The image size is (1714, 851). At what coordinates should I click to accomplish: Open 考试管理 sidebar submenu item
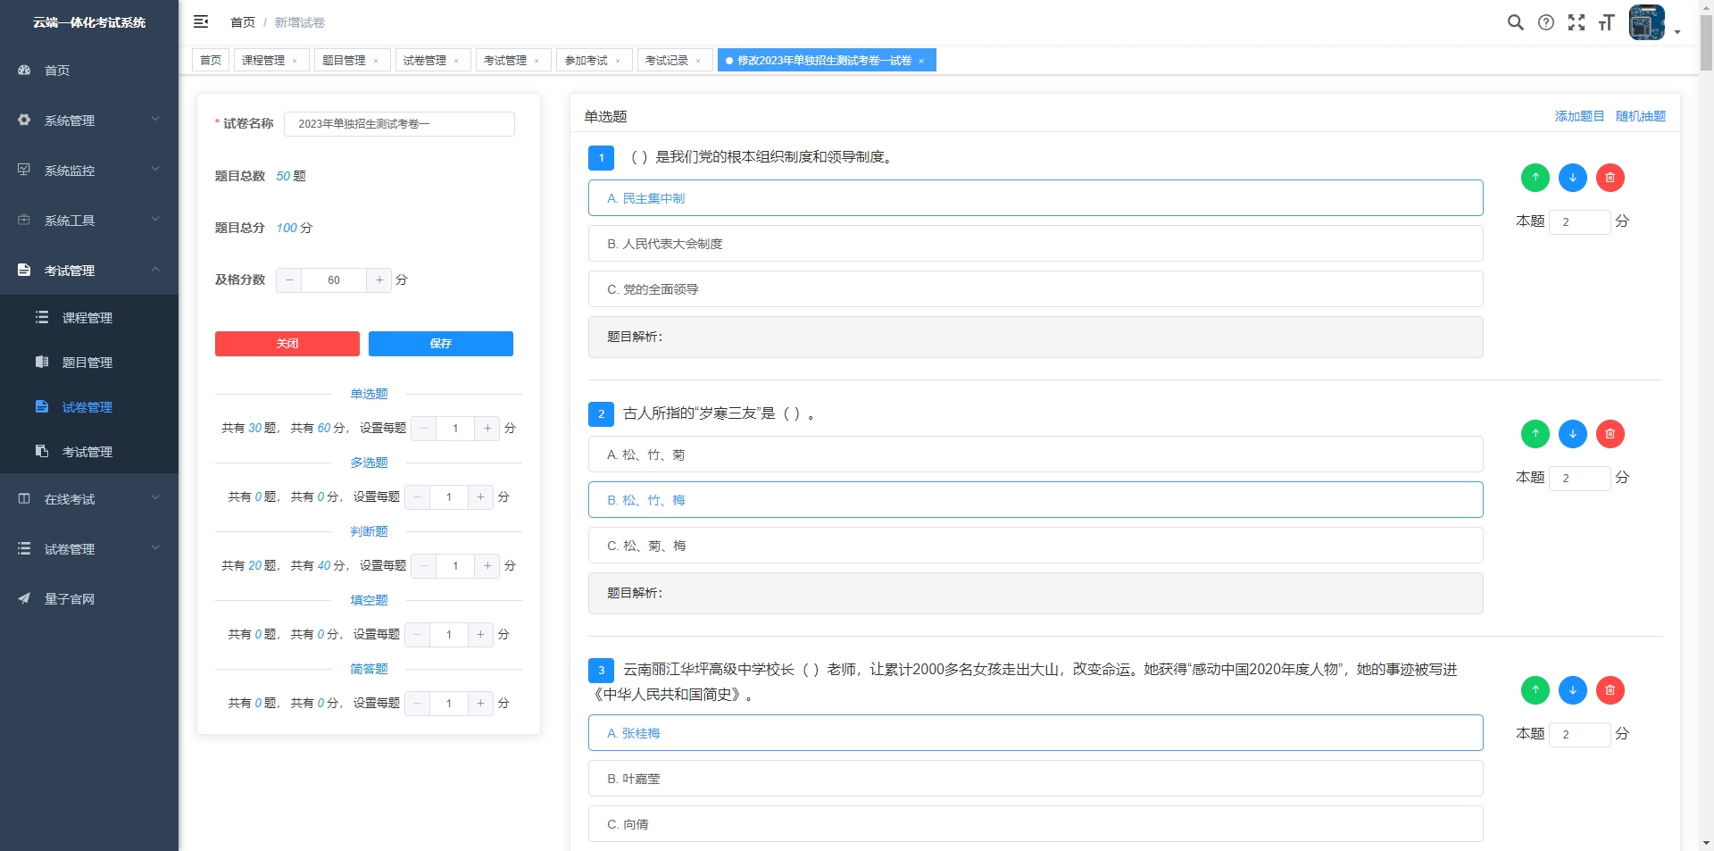click(89, 452)
